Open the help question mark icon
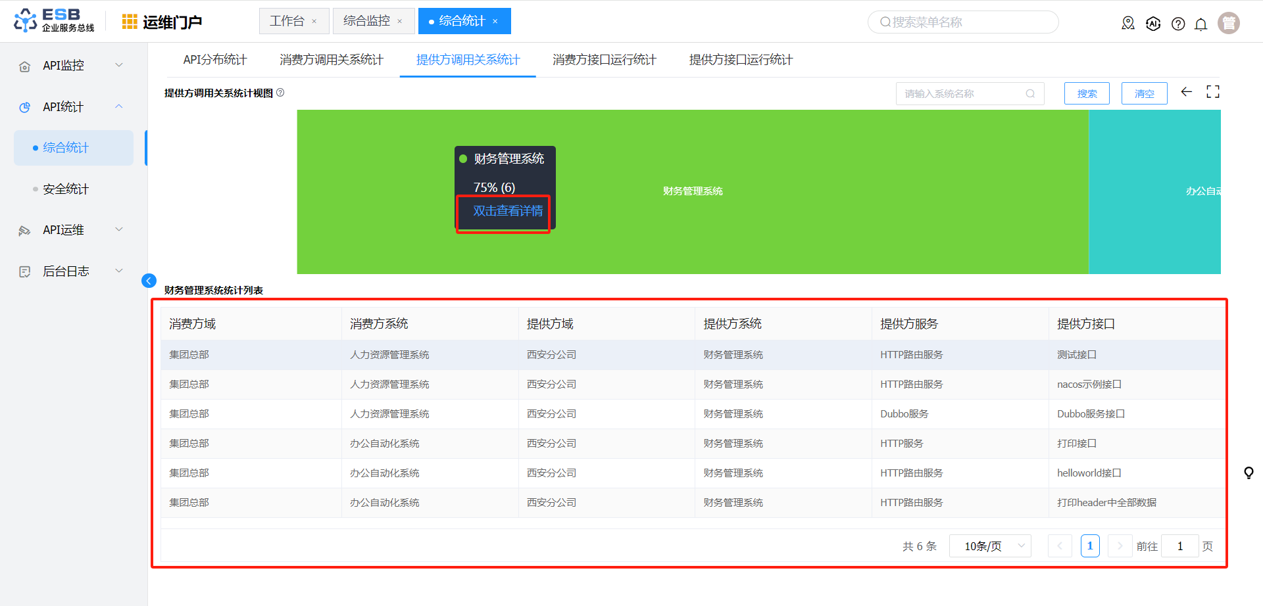Viewport: 1263px width, 606px height. [1178, 24]
